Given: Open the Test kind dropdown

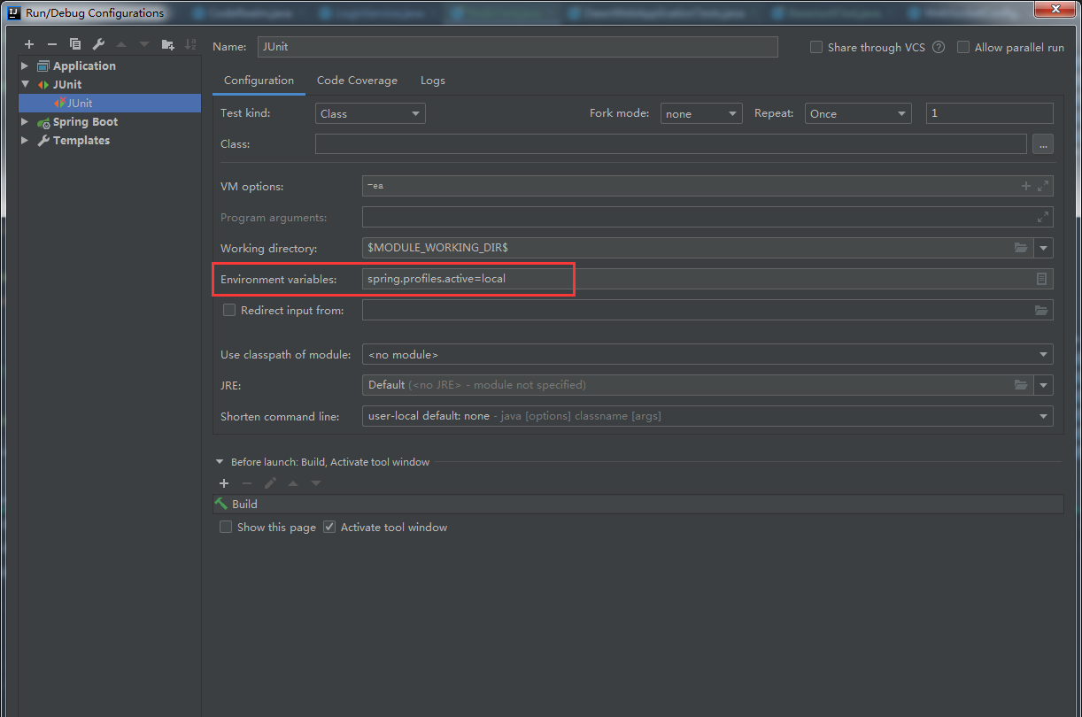Looking at the screenshot, I should pyautogui.click(x=370, y=113).
